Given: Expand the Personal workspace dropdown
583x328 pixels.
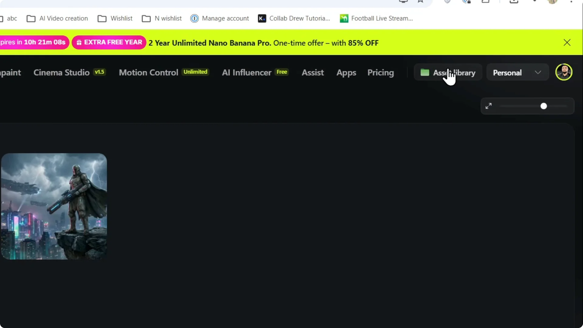Looking at the screenshot, I should click(x=538, y=72).
